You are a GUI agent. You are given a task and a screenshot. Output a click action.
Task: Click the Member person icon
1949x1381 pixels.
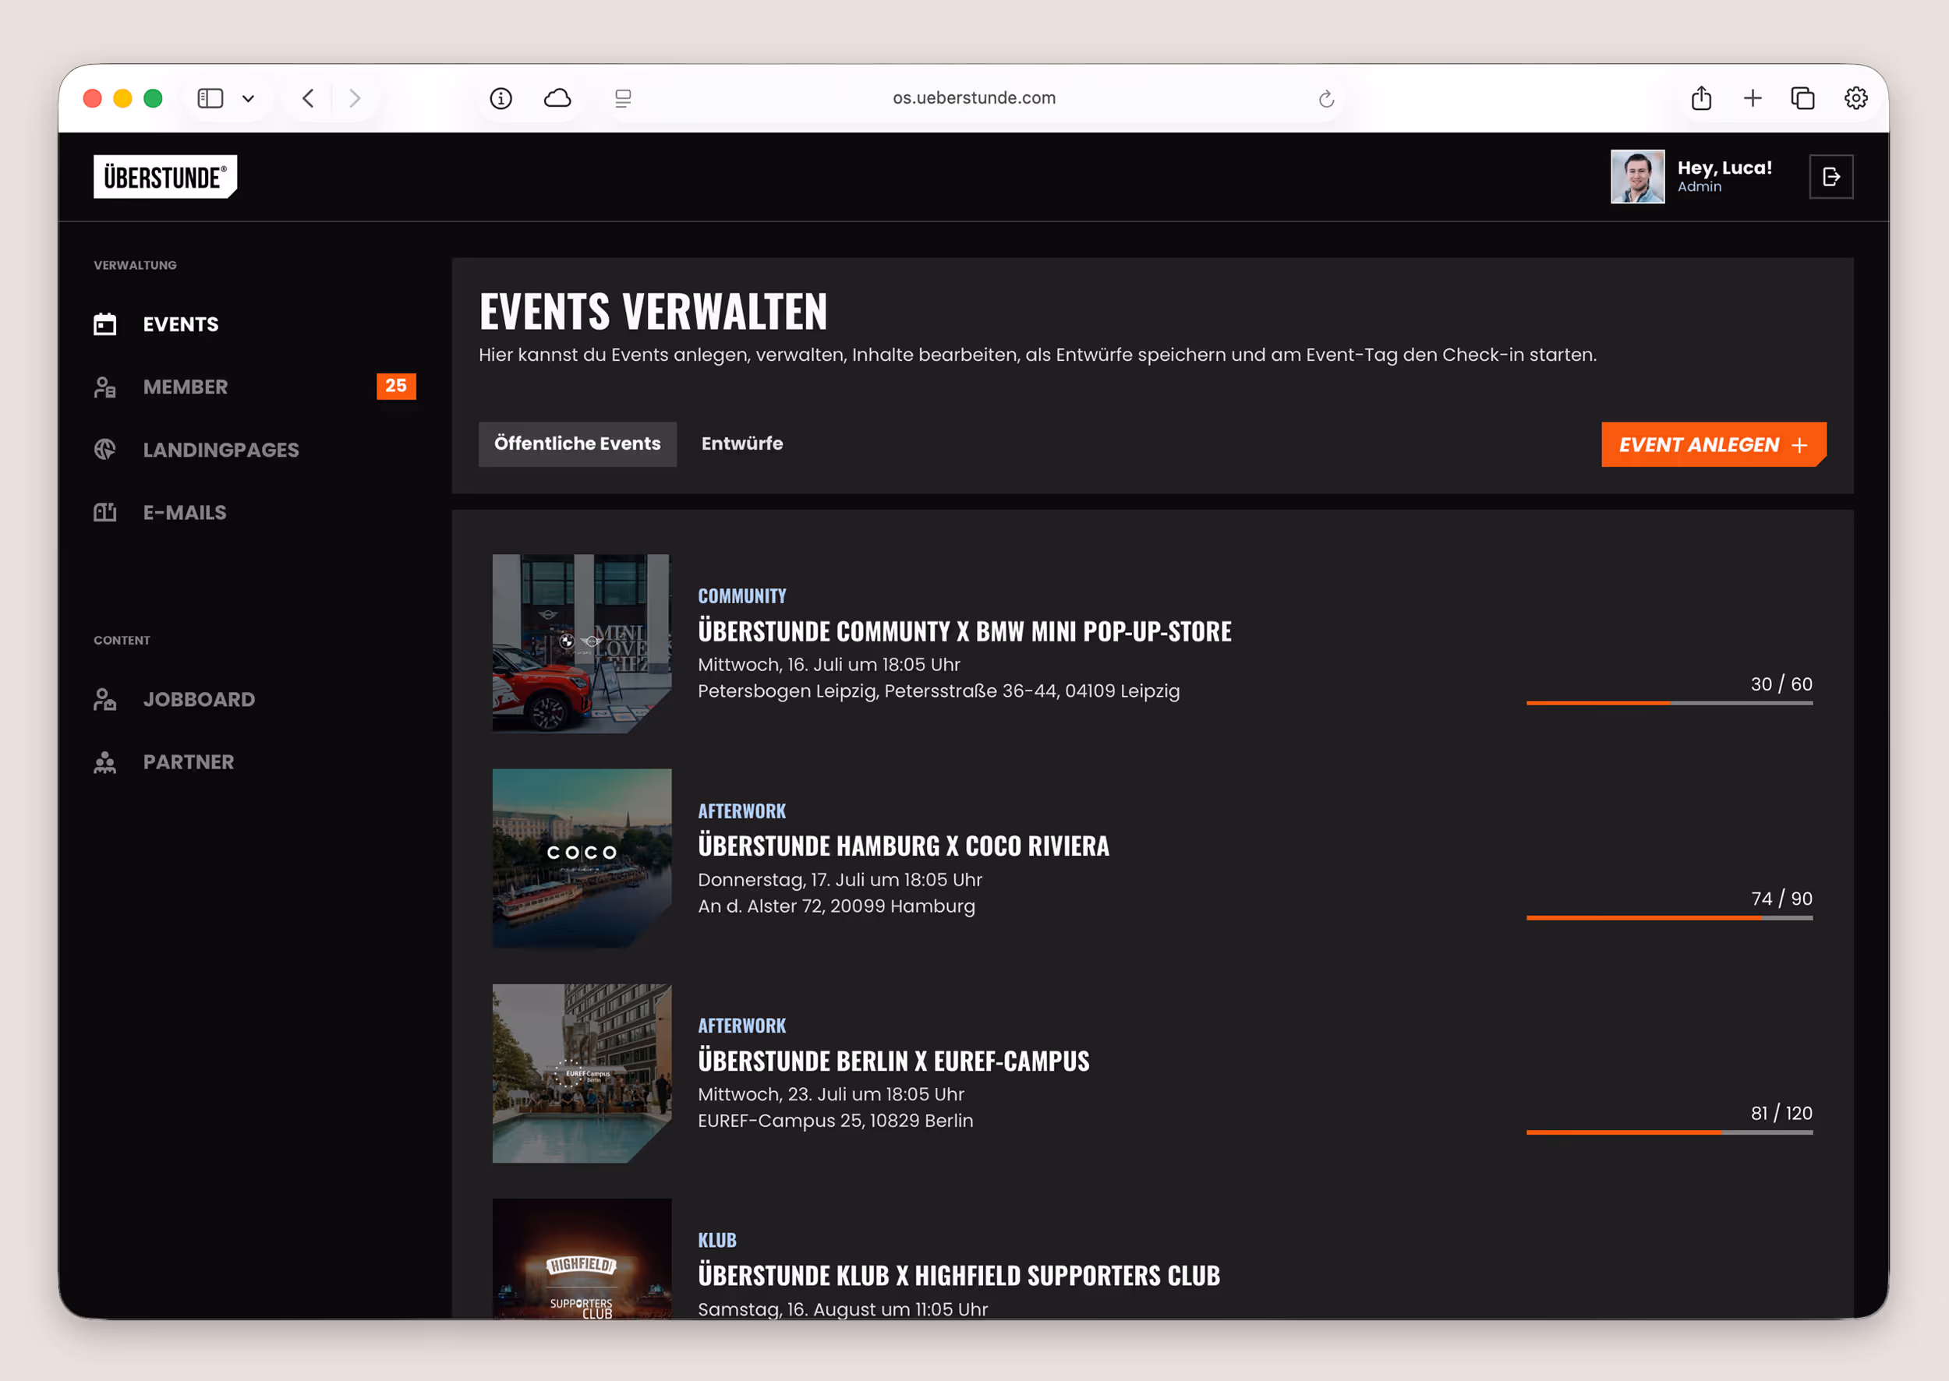pos(104,387)
